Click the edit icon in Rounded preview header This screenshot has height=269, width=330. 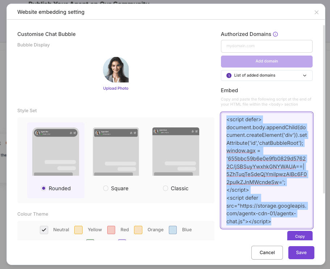point(75,133)
